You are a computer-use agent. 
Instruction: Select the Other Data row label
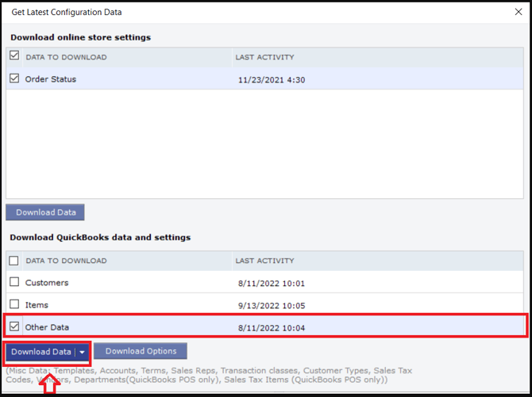[x=47, y=327]
